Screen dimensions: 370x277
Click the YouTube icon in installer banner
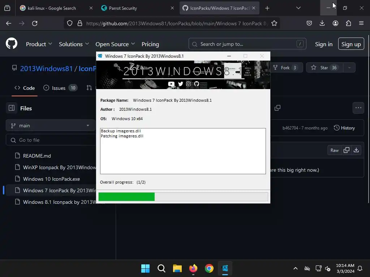(171, 84)
